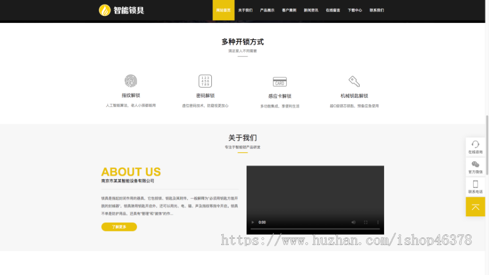Open 联系电话 phone sidebar widget
Viewport: 489px width, 275px height.
(475, 187)
